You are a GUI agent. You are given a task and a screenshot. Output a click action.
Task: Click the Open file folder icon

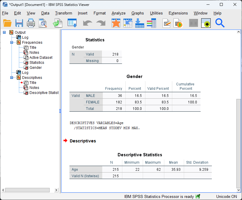coord(7,23)
